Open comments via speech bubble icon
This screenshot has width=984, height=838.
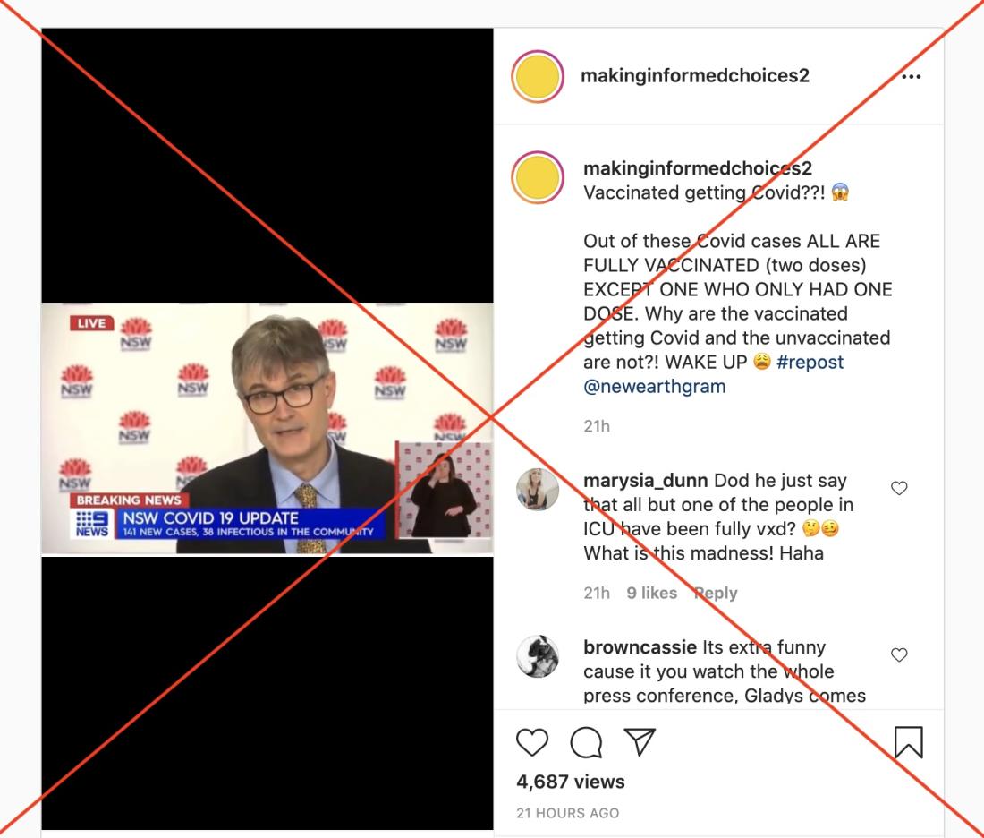click(586, 742)
